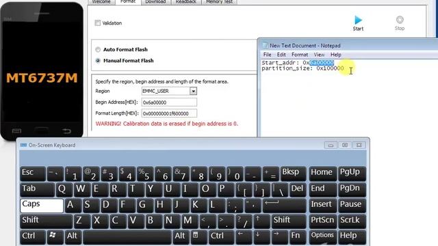Screen dimensions: 438x246
Task: Click the Format Length[HEX] field
Action: pos(169,113)
